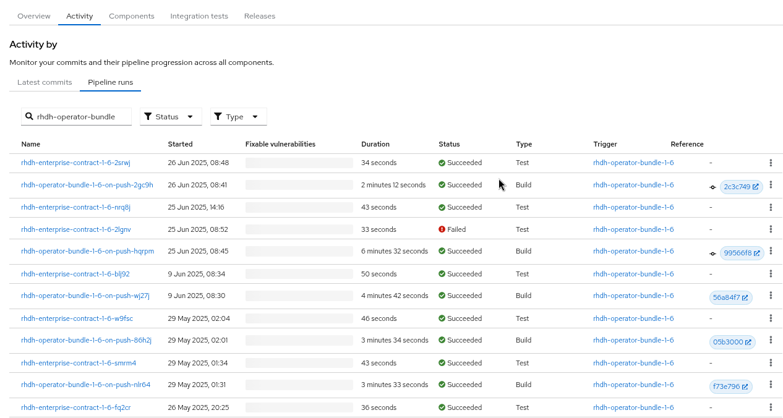Open kebab menu for rhdh-enterprise-contract-1-6-2srwj row
This screenshot has height=418, width=783.
click(771, 163)
